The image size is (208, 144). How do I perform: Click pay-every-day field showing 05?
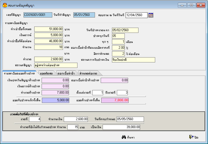[x=118, y=36]
